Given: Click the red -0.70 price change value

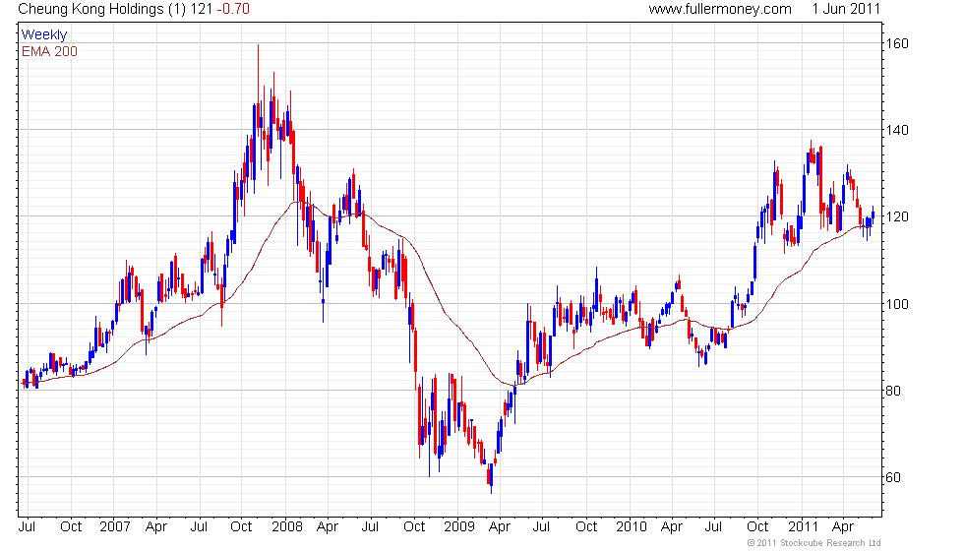Looking at the screenshot, I should tap(233, 9).
